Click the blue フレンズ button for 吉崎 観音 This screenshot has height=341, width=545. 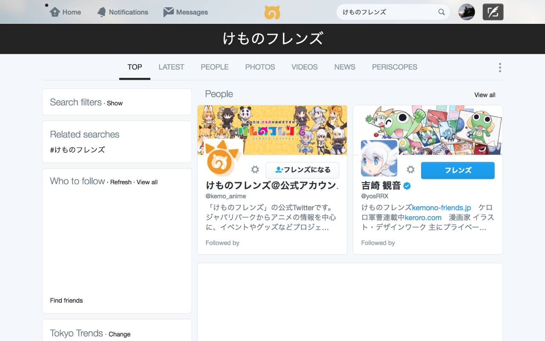click(458, 170)
